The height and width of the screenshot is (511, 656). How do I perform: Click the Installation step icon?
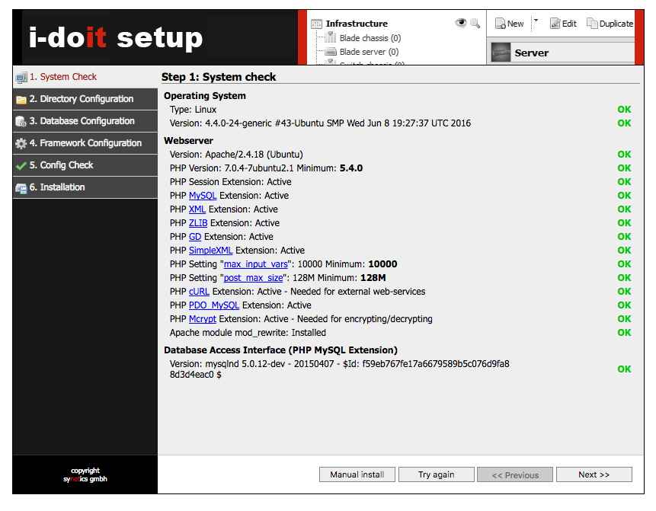21,188
